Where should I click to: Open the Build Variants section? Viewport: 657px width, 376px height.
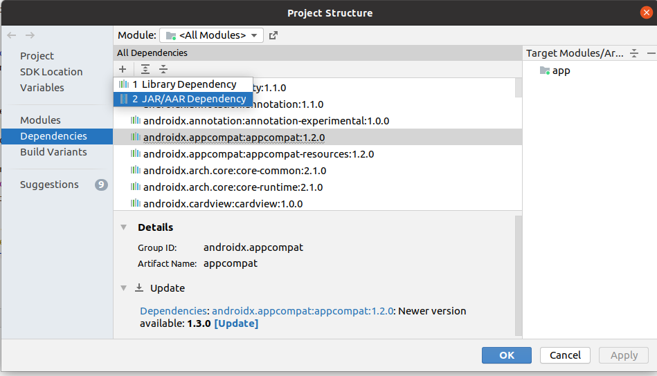coord(53,152)
